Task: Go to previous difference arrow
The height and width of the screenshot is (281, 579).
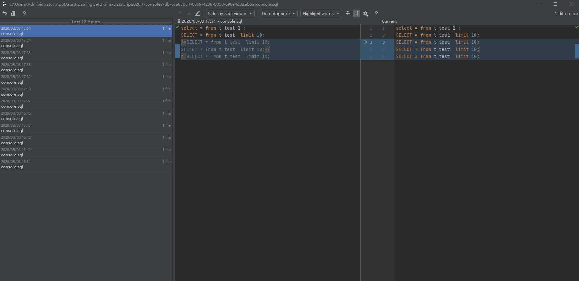Action: tap(180, 13)
